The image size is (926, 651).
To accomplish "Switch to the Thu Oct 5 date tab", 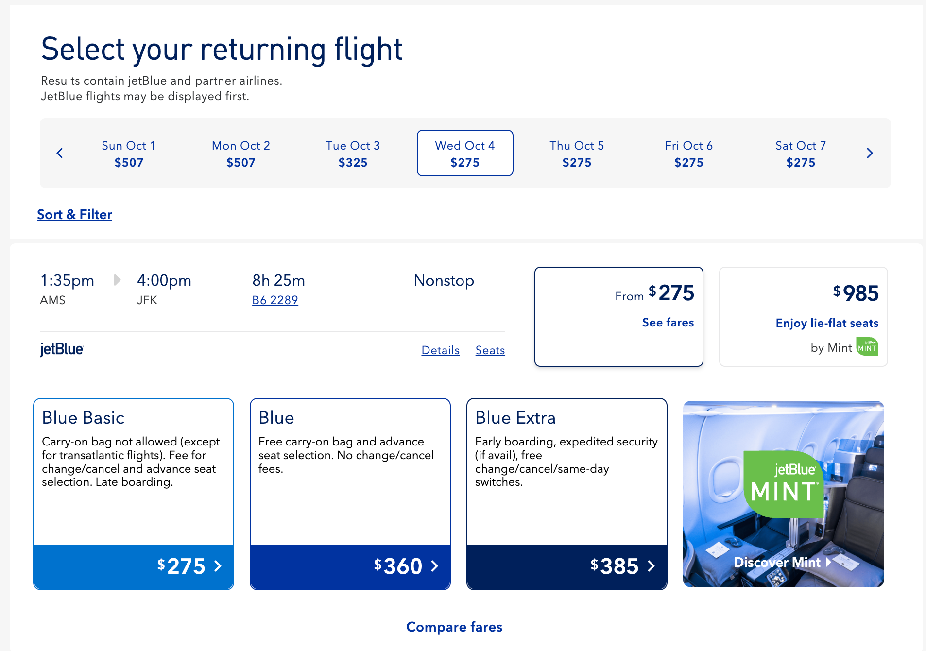I will [x=576, y=153].
